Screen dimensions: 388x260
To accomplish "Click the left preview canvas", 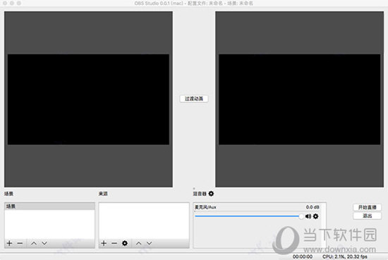I will [88, 99].
